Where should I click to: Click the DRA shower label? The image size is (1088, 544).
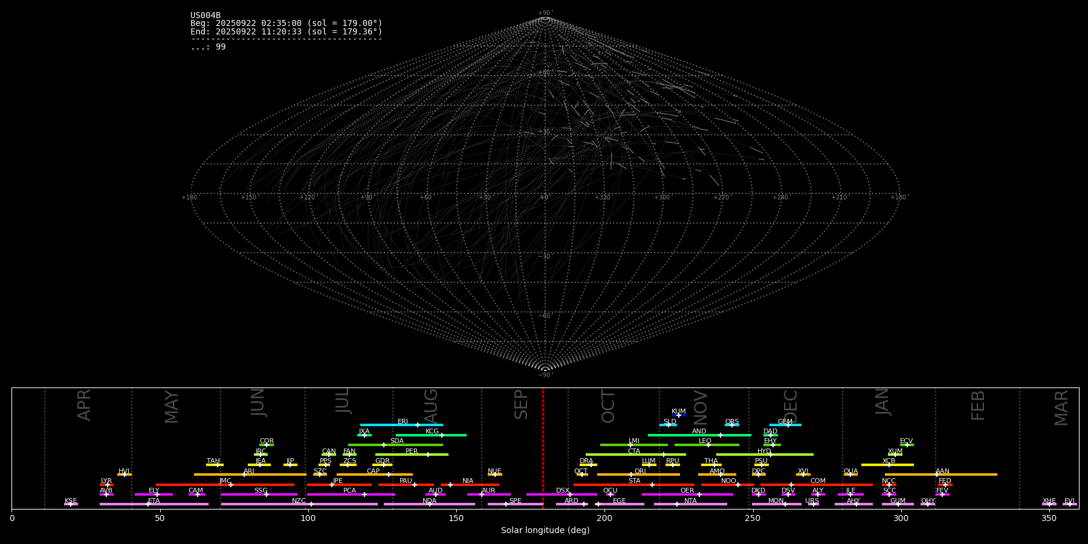586,461
